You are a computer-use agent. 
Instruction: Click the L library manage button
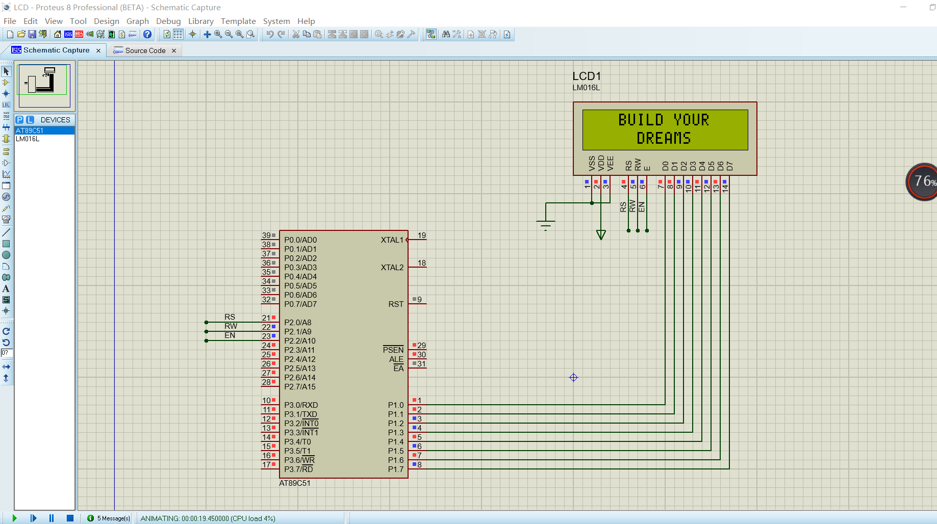[x=30, y=120]
